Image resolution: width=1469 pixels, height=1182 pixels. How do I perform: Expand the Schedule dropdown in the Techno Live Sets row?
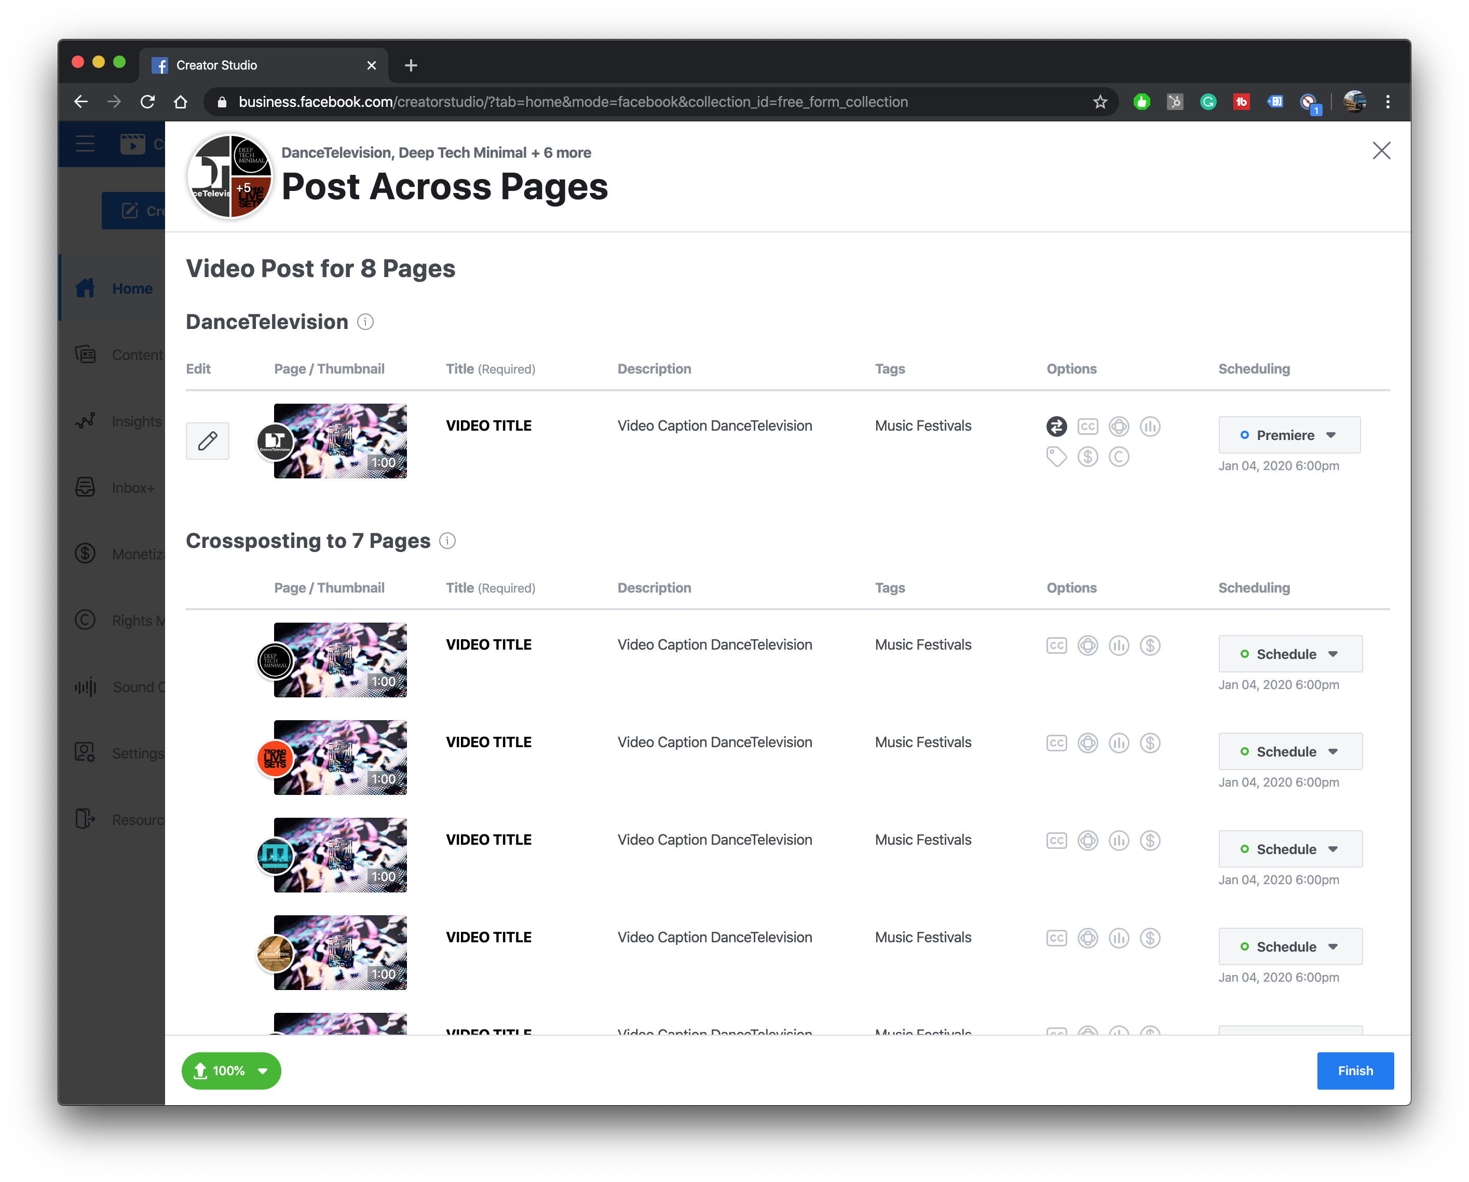(x=1290, y=751)
